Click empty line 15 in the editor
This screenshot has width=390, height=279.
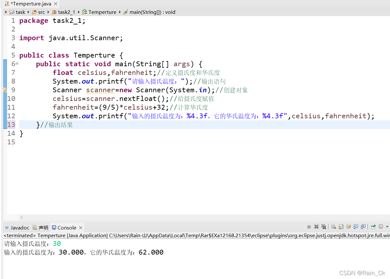(204, 142)
